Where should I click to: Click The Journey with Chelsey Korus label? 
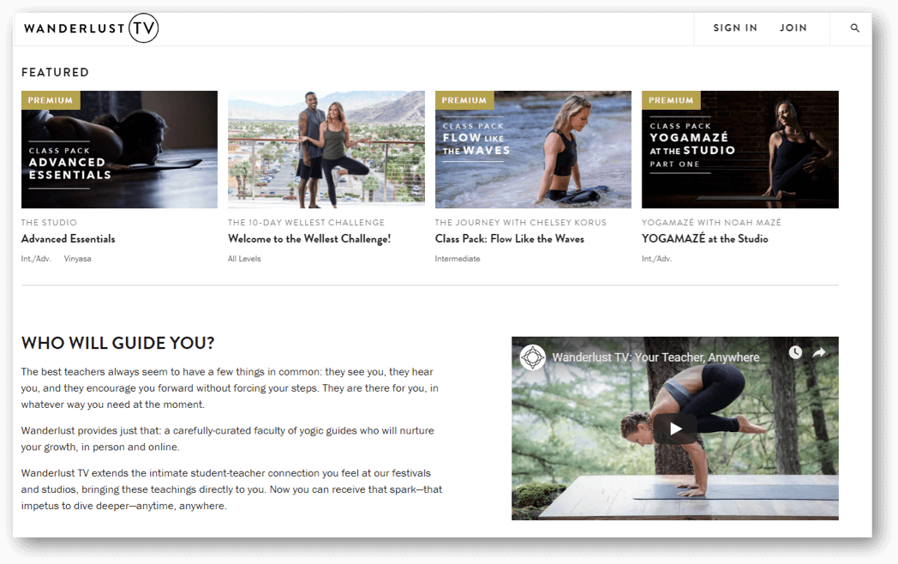[x=521, y=222]
